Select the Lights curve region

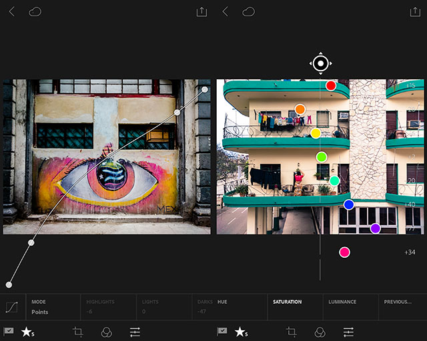coord(164,307)
